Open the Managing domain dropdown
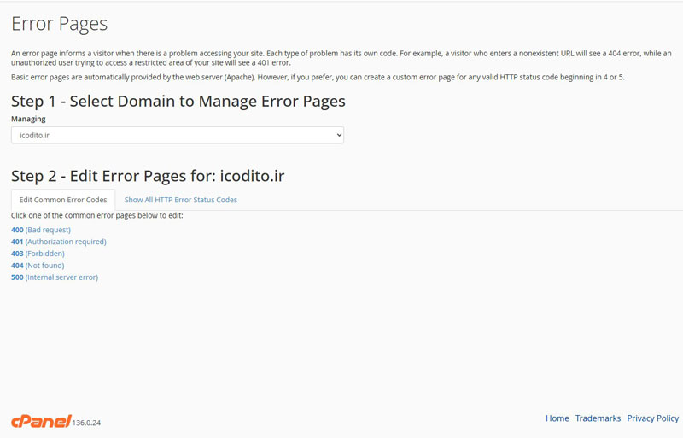Viewport: 683px width, 438px height. pos(178,135)
